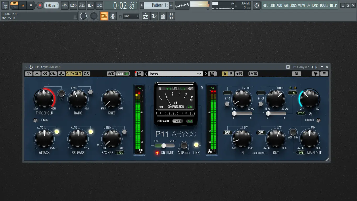The height and width of the screenshot is (201, 357).
Task: Save preset using the red-dot floppy icon
Action: click(139, 74)
